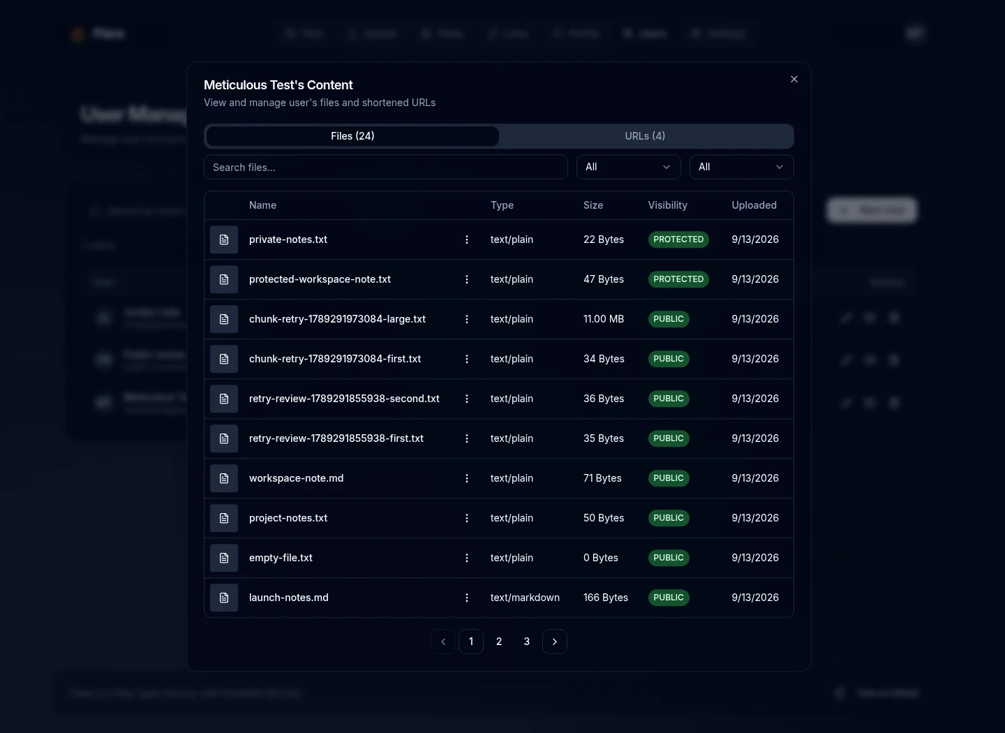Screen dimensions: 1005x733
Task: Click file icon of launch-notes.md
Action: point(224,598)
